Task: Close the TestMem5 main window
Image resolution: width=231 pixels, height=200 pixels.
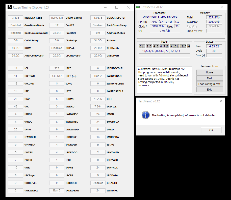Action: pyautogui.click(x=222, y=7)
